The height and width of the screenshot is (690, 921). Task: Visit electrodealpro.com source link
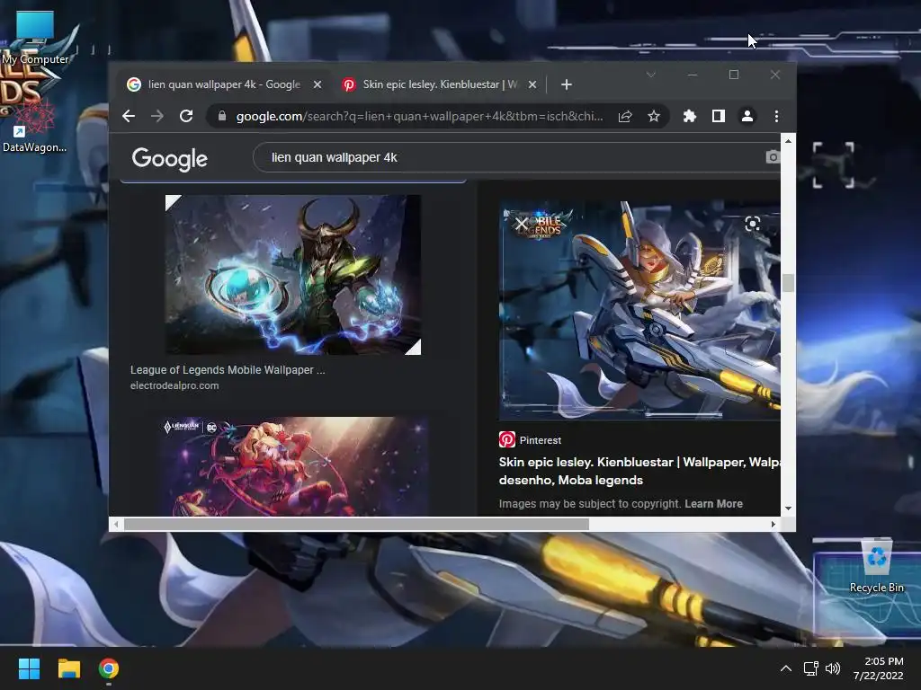click(174, 385)
